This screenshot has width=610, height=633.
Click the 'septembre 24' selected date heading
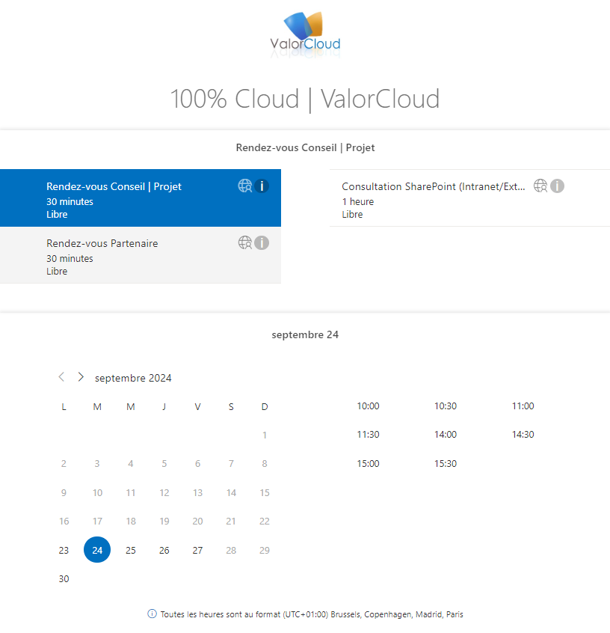pyautogui.click(x=305, y=334)
